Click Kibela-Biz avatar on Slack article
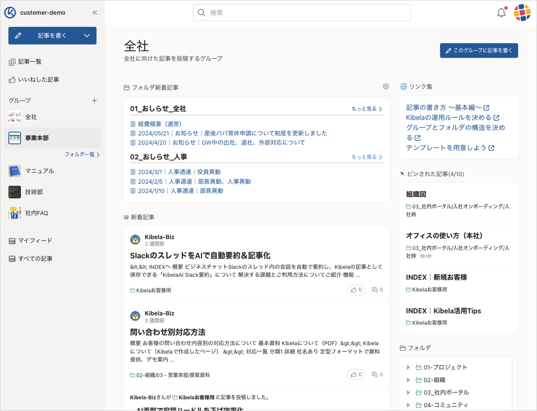The image size is (537, 411). (135, 240)
